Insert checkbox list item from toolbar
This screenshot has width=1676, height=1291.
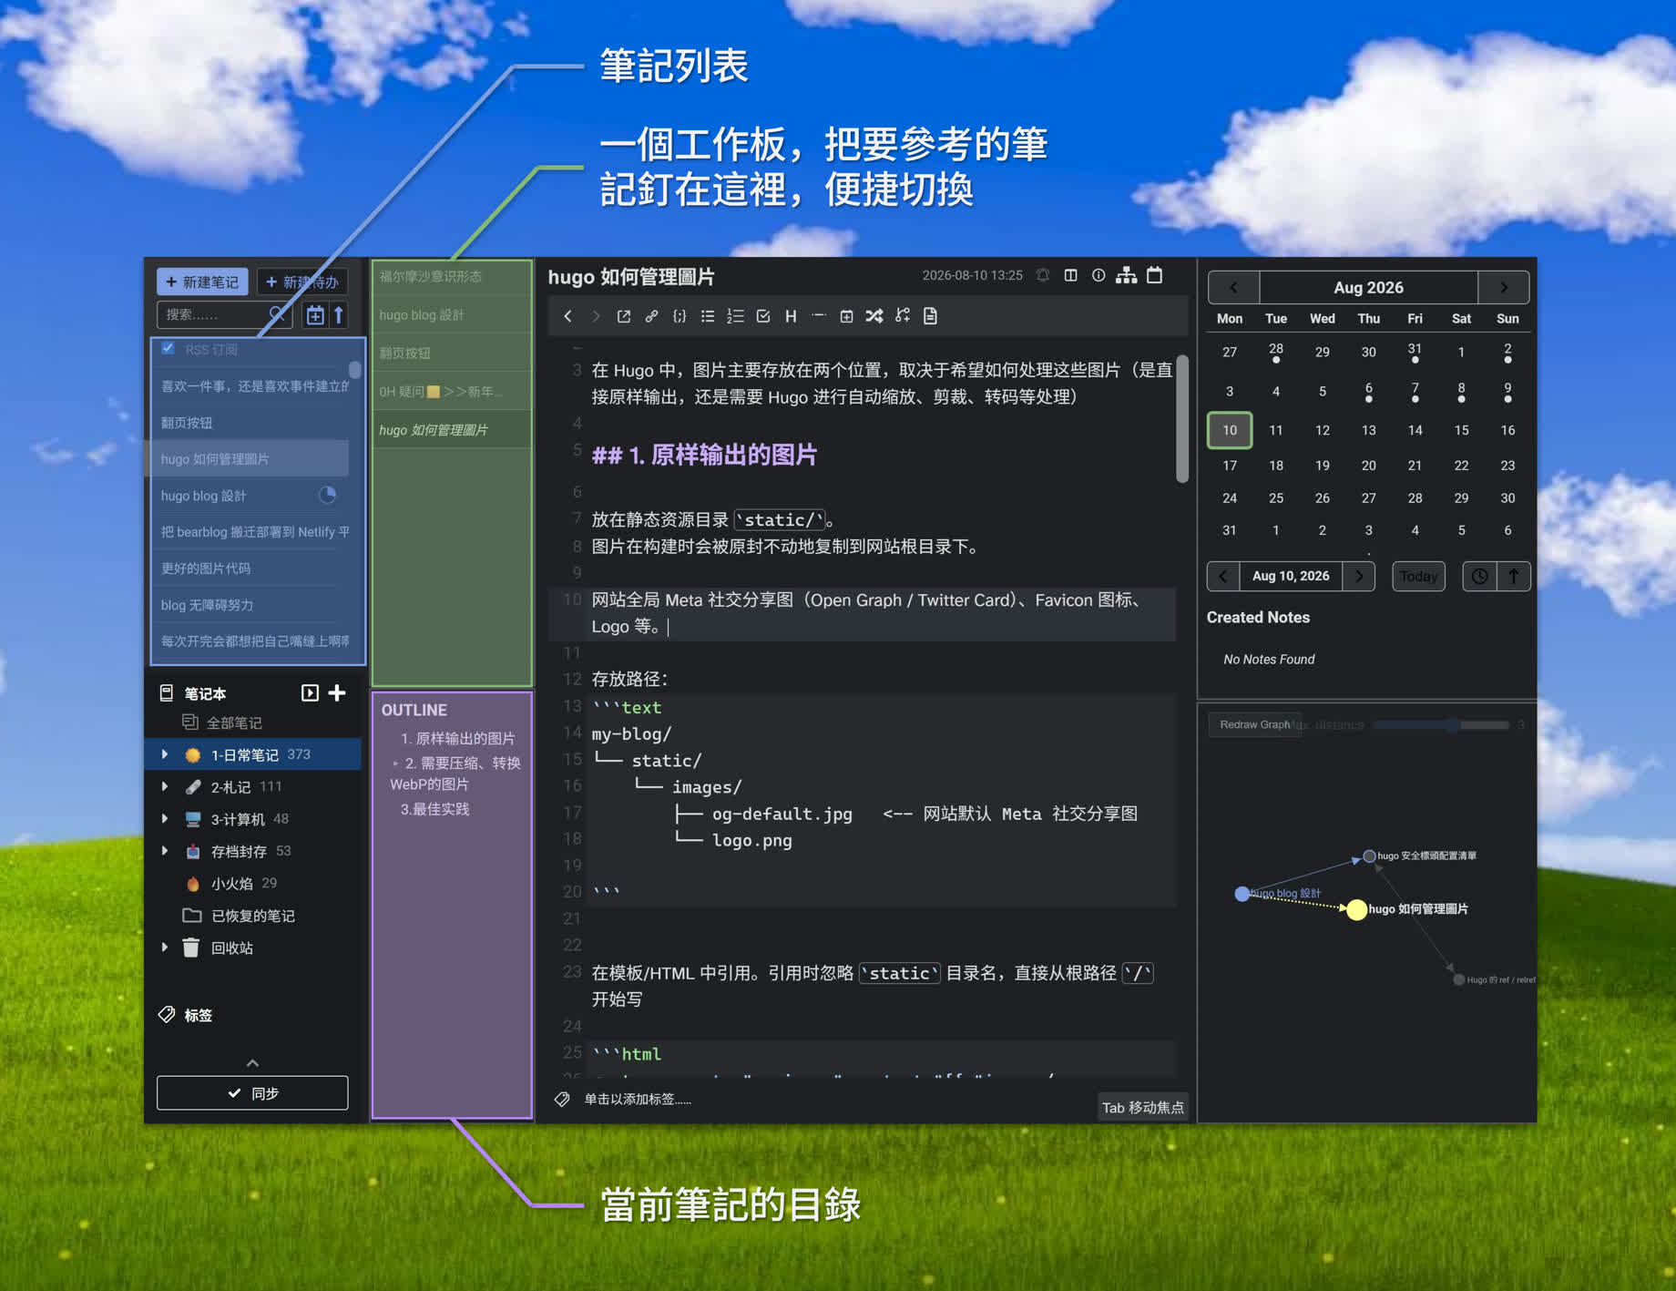(x=763, y=316)
